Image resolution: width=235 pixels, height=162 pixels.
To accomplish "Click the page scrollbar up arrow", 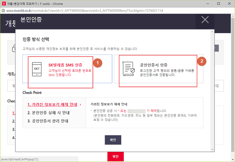I will point(233,16).
